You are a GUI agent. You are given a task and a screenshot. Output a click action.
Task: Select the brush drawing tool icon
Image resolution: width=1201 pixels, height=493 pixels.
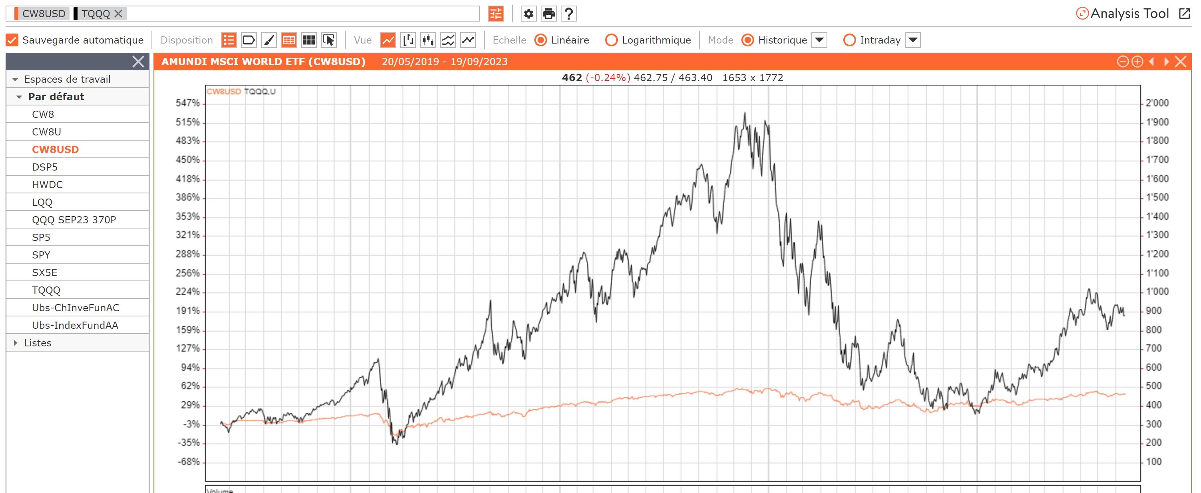[x=269, y=40]
